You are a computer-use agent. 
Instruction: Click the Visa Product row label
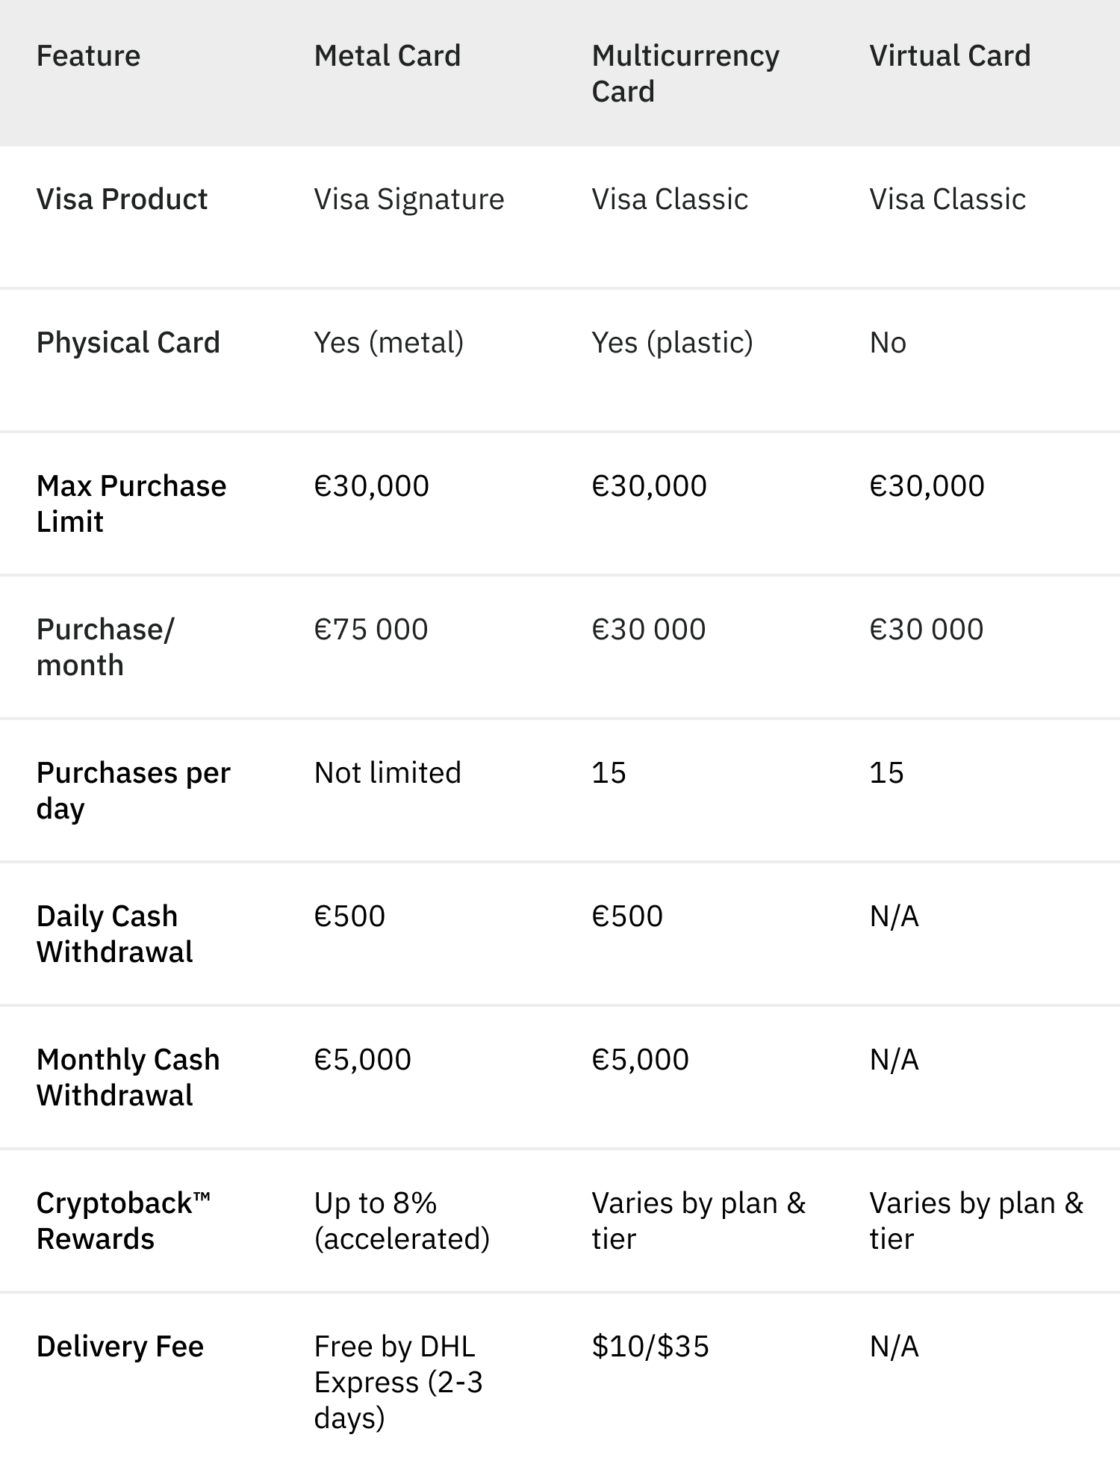point(122,199)
